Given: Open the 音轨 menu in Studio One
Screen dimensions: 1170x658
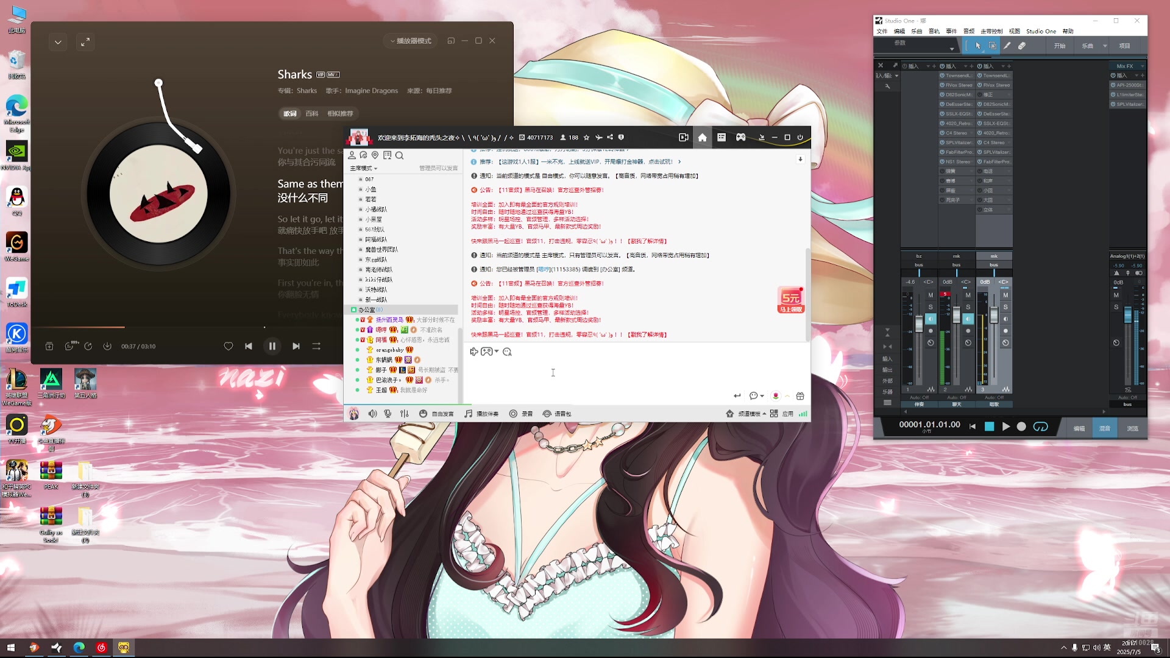Looking at the screenshot, I should pos(934,31).
